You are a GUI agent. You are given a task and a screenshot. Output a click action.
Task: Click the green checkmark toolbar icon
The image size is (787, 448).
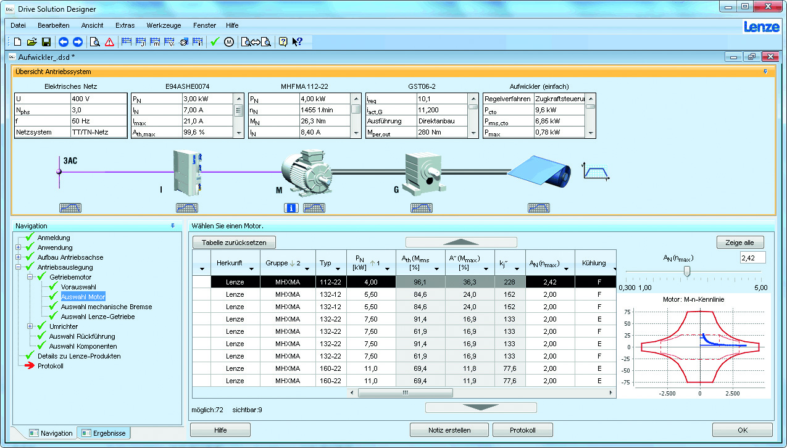click(x=215, y=42)
